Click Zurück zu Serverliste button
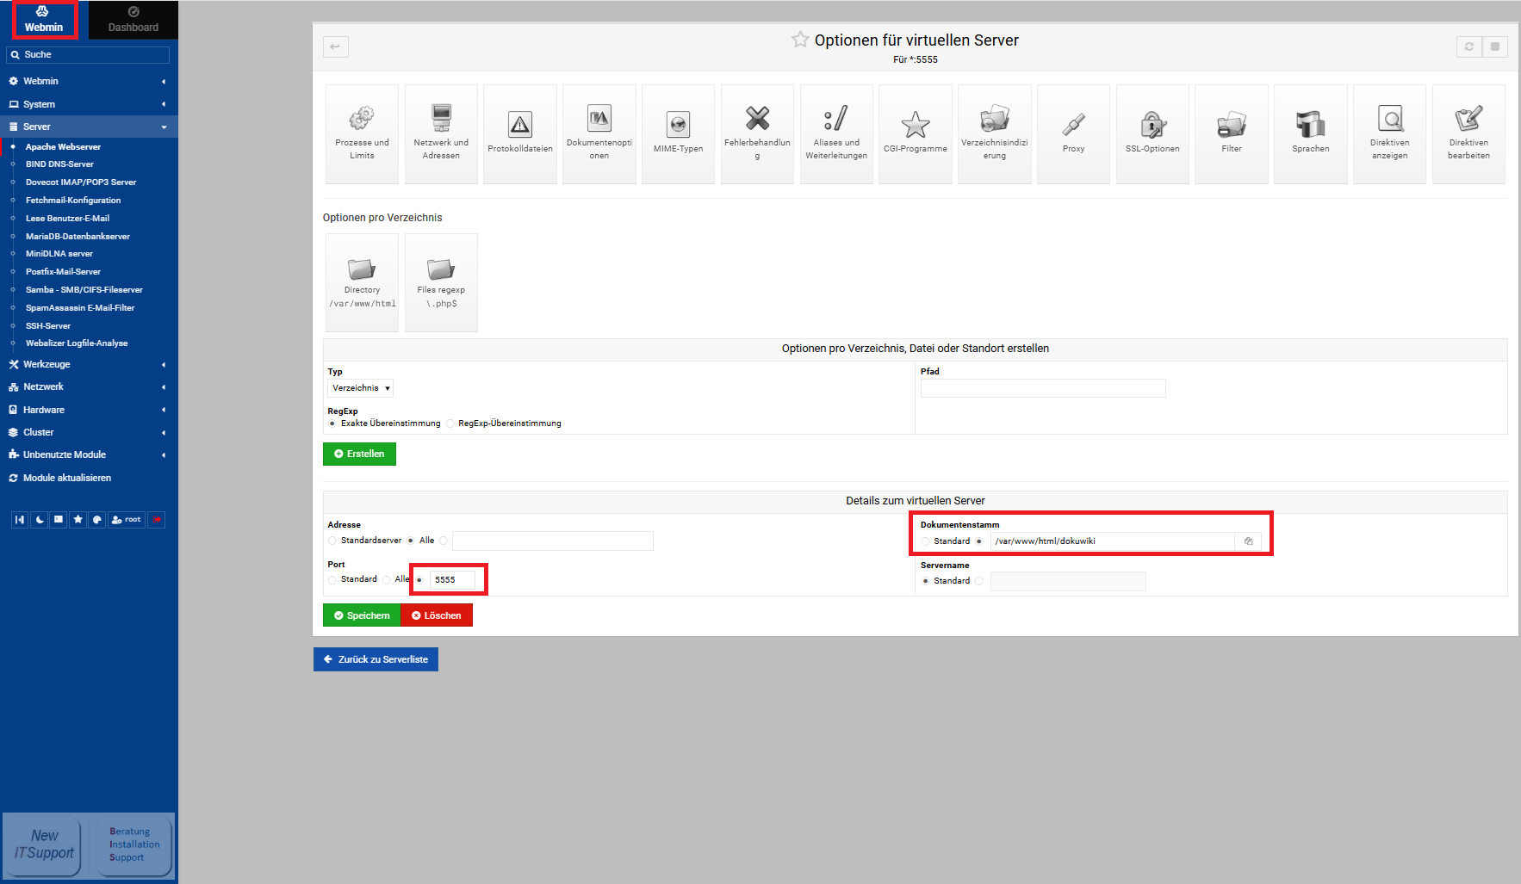 pyautogui.click(x=376, y=659)
